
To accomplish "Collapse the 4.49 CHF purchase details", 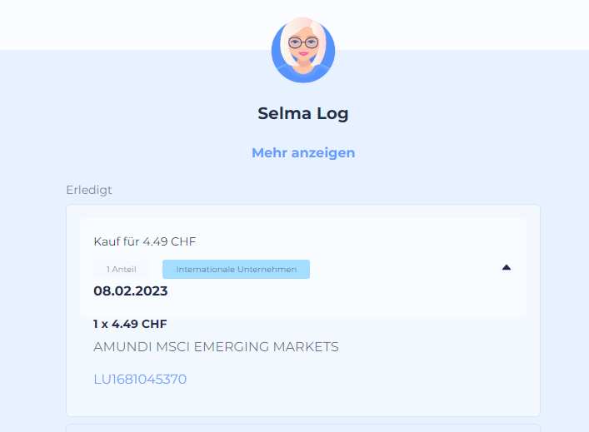I will tap(507, 268).
